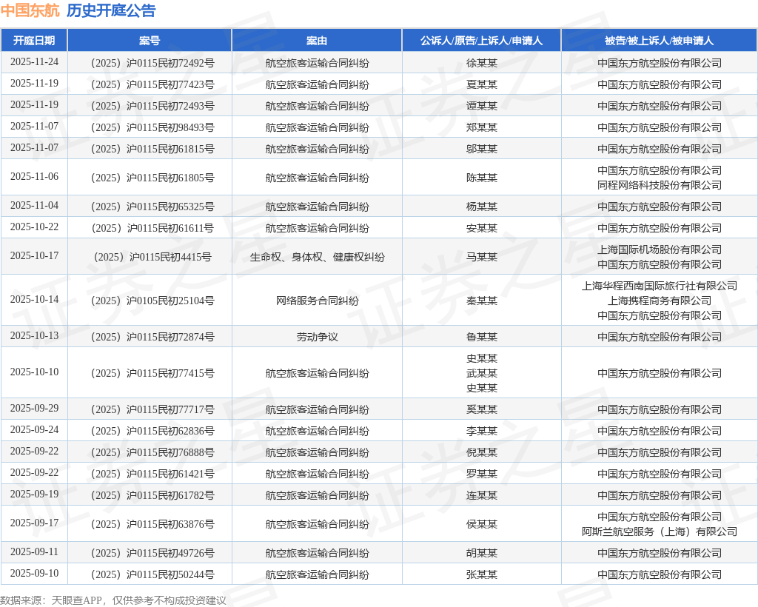Select date cell 2025-11-24
This screenshot has width=758, height=607.
pos(34,62)
